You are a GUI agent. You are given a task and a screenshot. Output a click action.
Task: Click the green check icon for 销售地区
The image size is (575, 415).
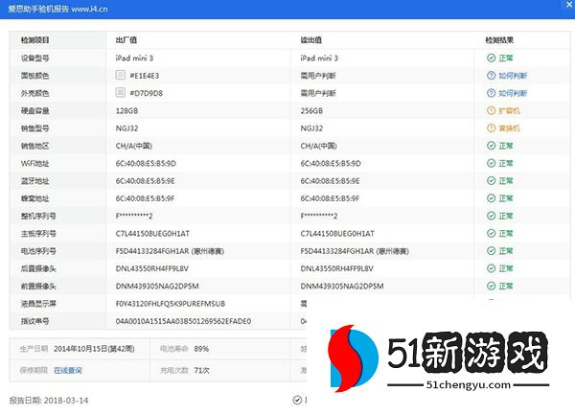pyautogui.click(x=491, y=146)
